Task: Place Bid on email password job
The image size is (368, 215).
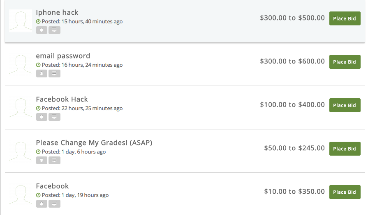Action: pyautogui.click(x=345, y=62)
